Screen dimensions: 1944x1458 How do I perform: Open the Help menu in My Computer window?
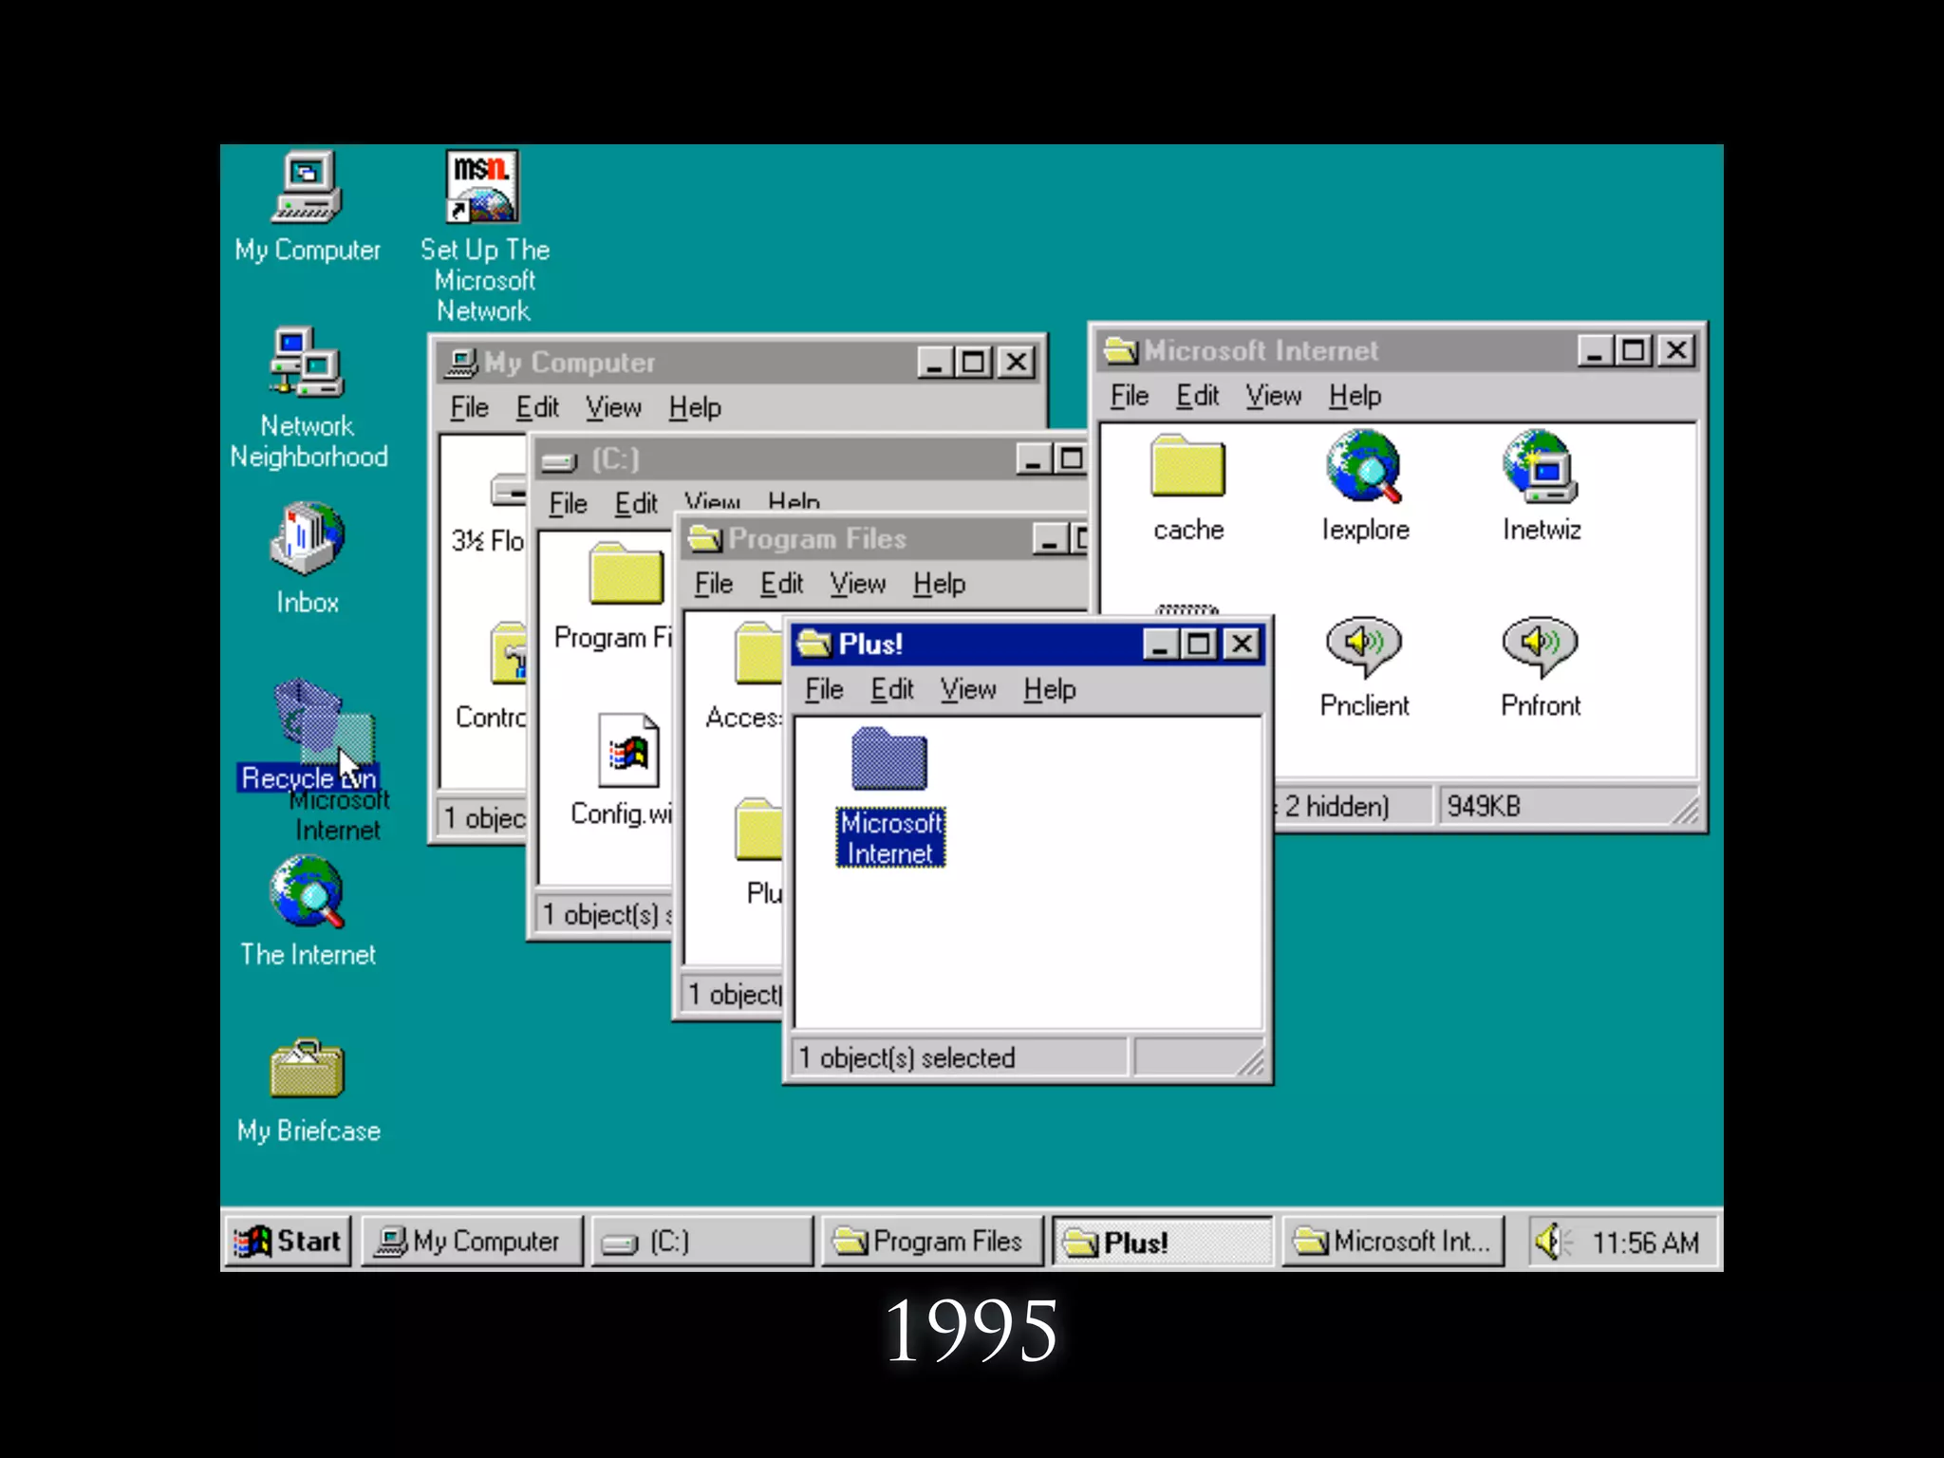point(695,407)
